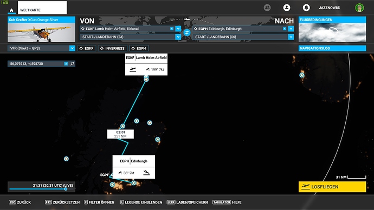The width and height of the screenshot is (374, 210).
Task: Select the EGPH waypoint chip
Action: (139, 48)
